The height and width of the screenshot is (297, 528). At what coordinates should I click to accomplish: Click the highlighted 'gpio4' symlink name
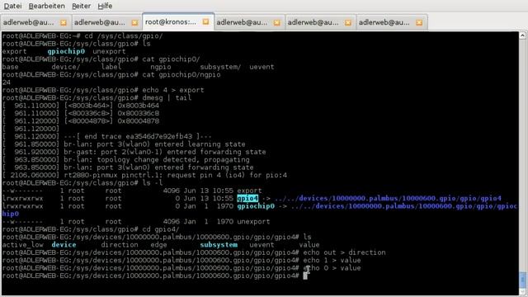(x=247, y=199)
